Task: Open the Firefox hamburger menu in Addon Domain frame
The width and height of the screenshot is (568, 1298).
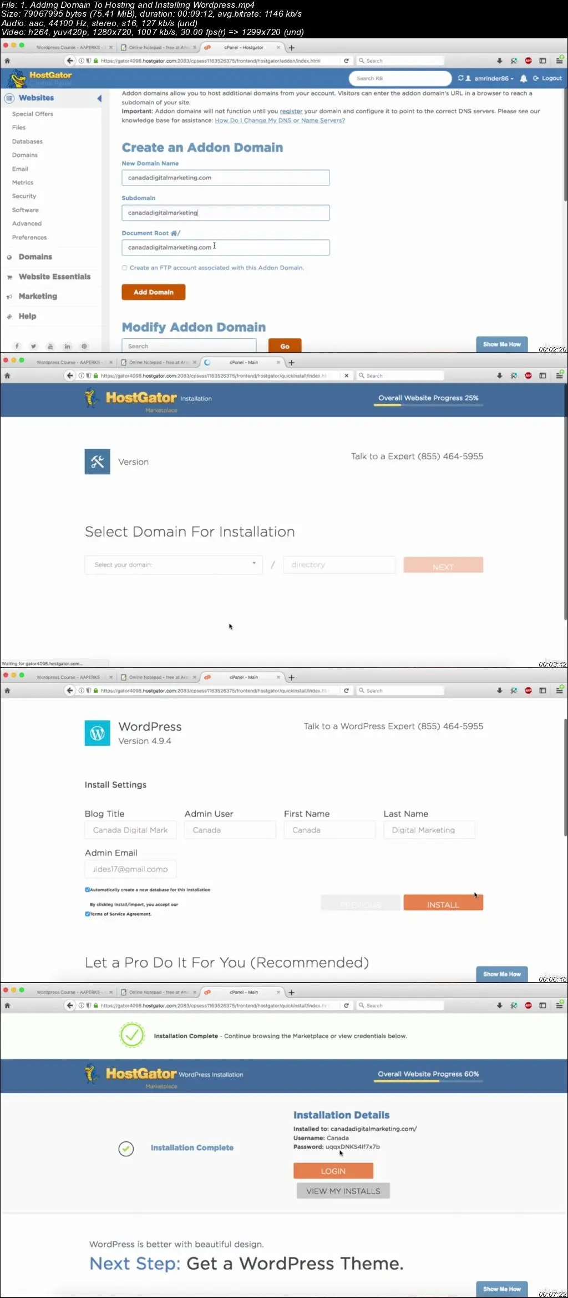Action: (560, 60)
